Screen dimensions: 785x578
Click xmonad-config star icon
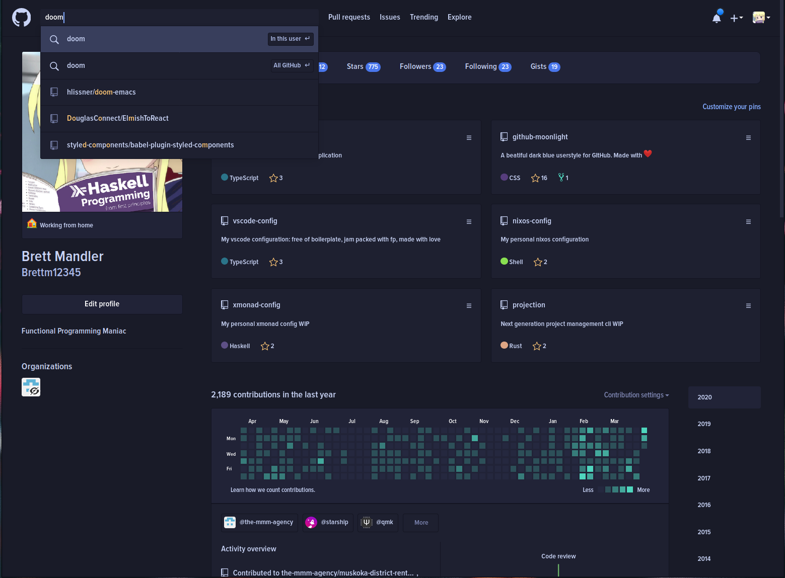click(265, 346)
